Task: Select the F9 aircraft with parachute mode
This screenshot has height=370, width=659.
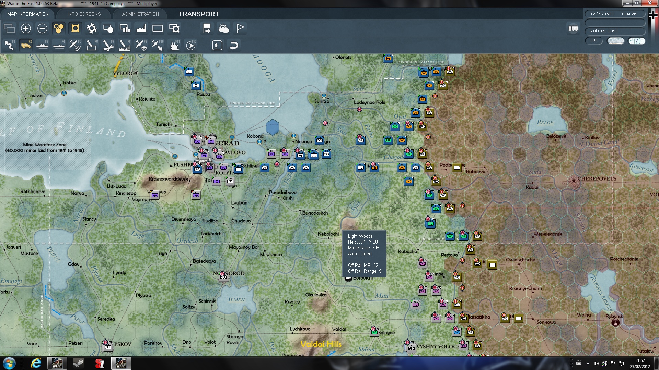Action: 141,45
